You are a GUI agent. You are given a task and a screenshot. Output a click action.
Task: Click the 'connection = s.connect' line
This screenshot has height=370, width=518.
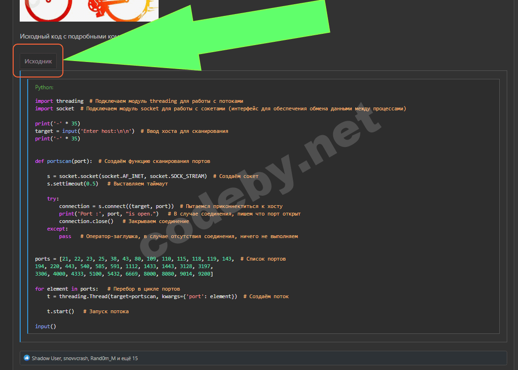[171, 206]
